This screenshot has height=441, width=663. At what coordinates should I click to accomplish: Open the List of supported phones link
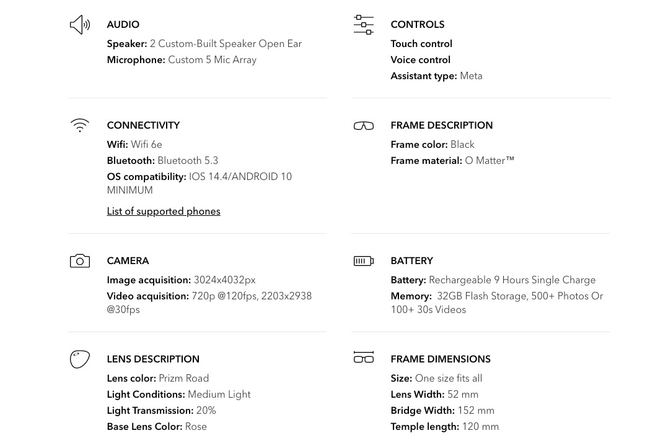click(164, 212)
